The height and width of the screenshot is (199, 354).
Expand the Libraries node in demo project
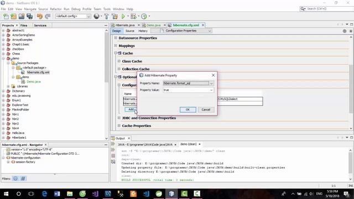click(x=8, y=86)
